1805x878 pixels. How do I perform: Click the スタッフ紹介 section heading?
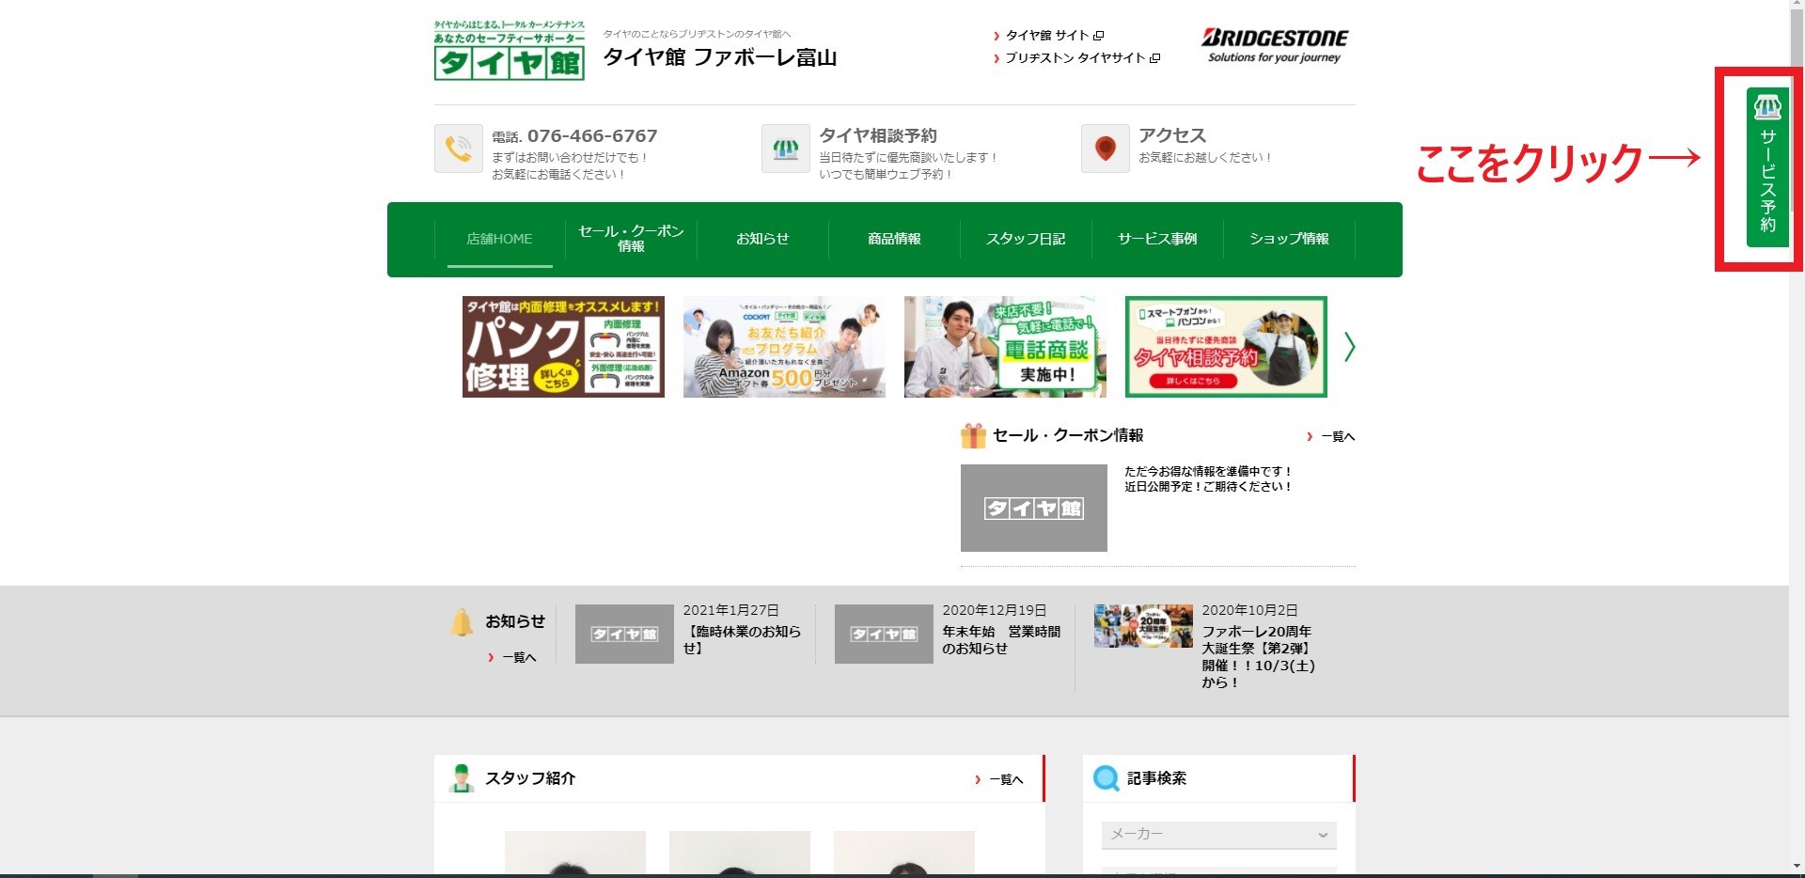click(530, 778)
